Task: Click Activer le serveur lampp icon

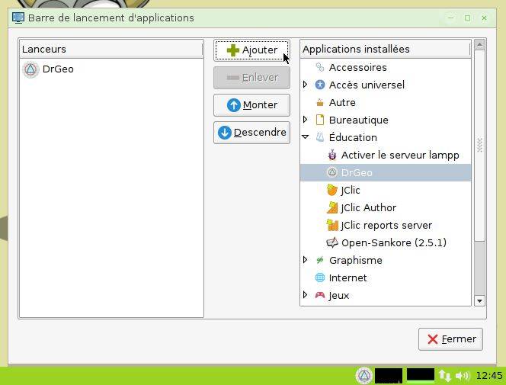Action: (x=332, y=155)
